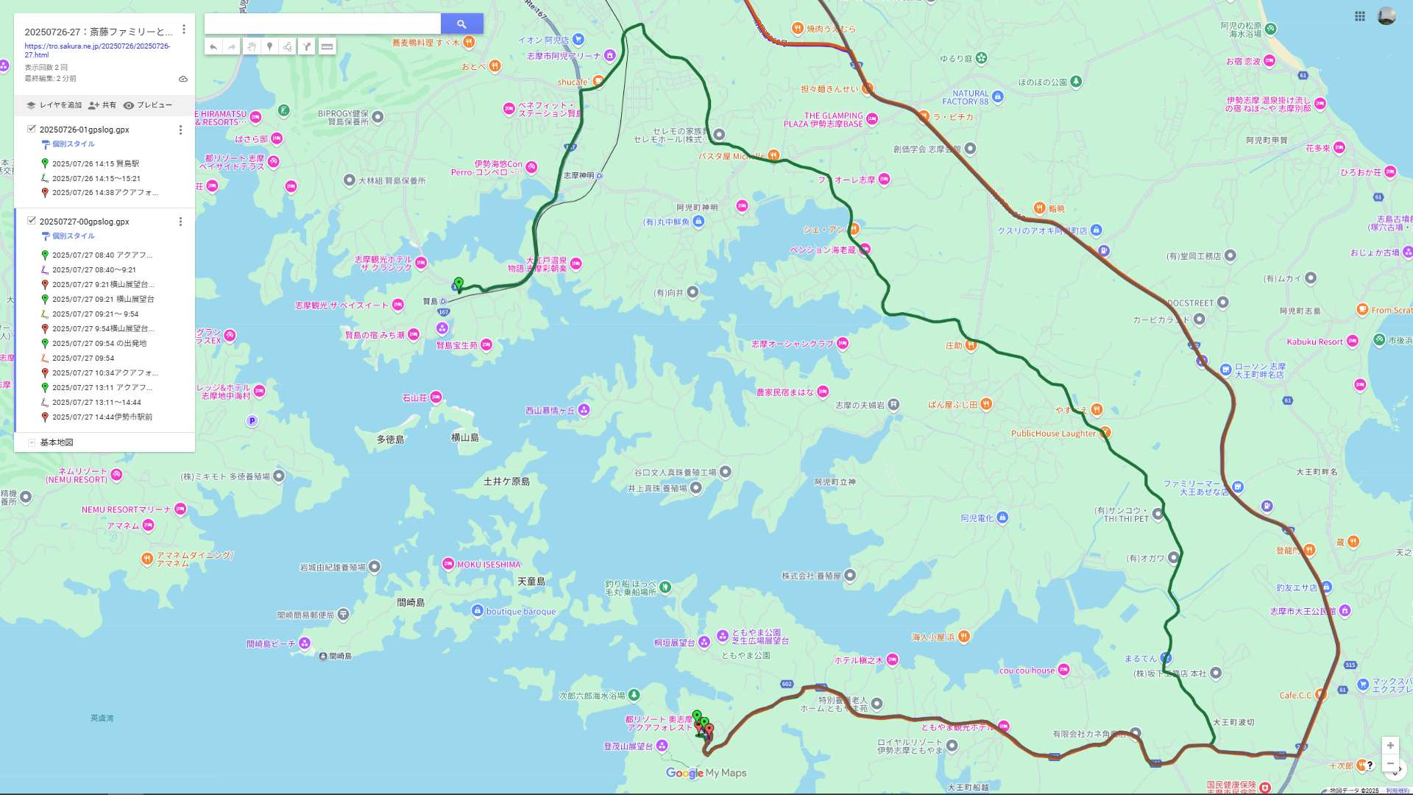Click the blue search button
This screenshot has height=795, width=1413.
[x=461, y=24]
